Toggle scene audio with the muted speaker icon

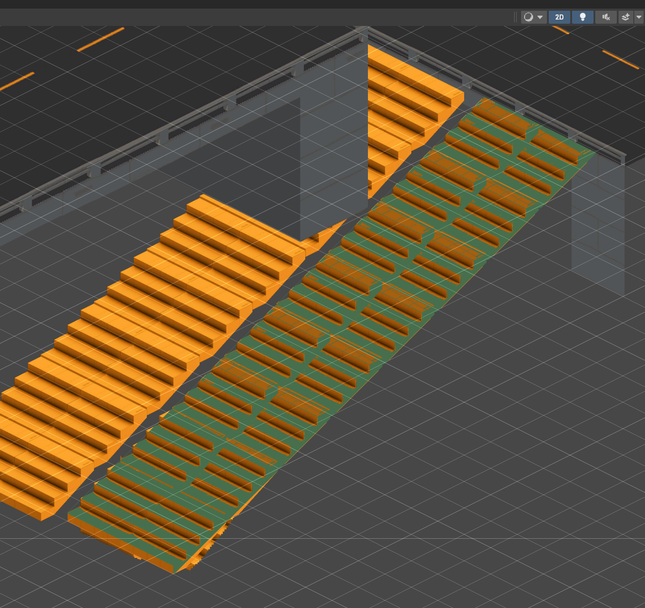click(x=606, y=17)
